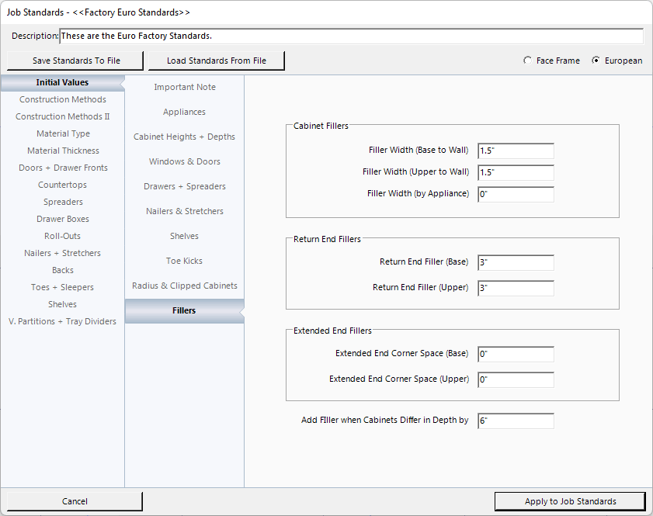Select the European radio button

596,61
